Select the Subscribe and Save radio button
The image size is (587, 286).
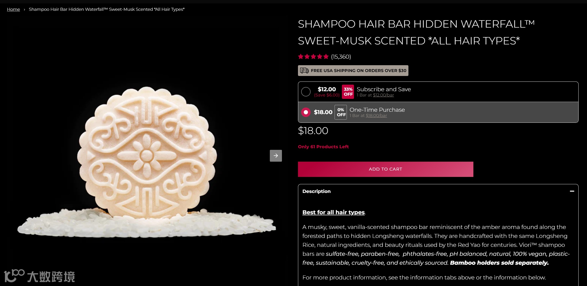click(306, 92)
